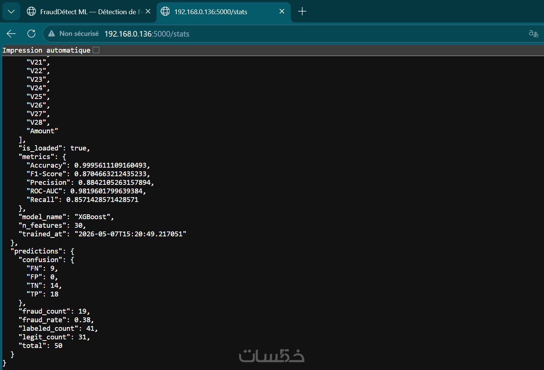Viewport: 544px width, 370px height.
Task: Click the "confusion" key
Action: [40, 260]
